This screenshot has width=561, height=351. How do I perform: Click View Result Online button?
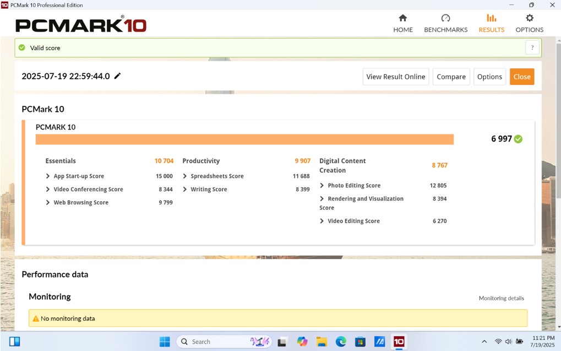pyautogui.click(x=395, y=77)
